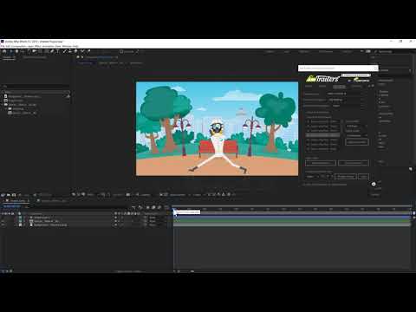Select the Zoom tool
416x312 pixels.
click(x=23, y=51)
